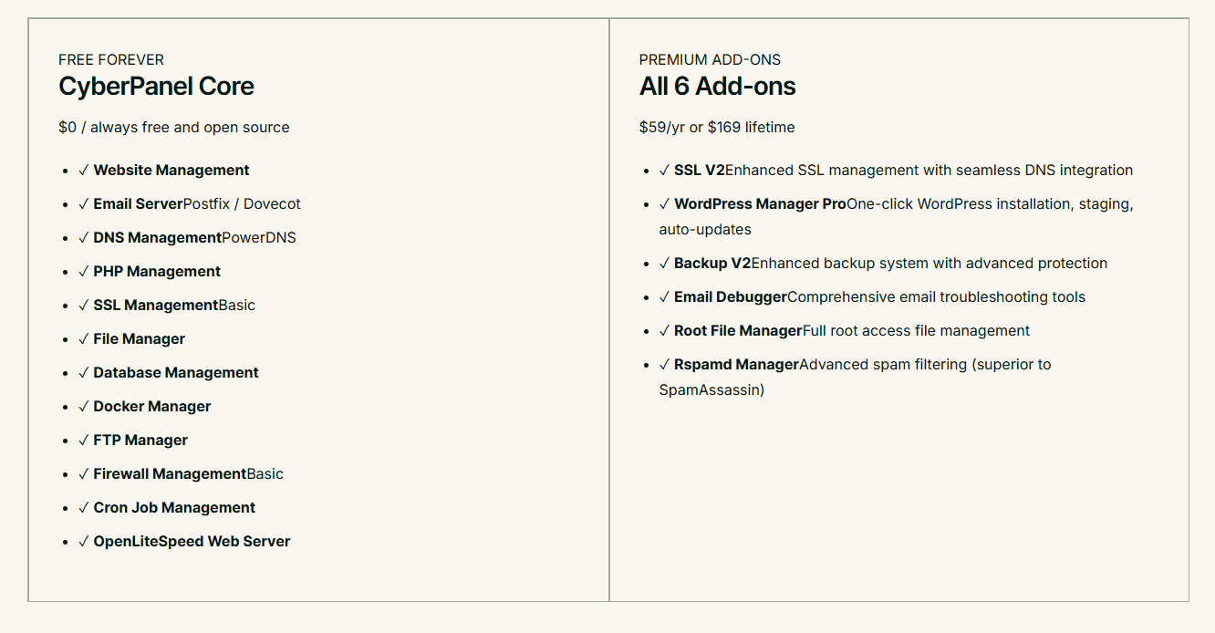Click the 'Root File Manager' add-on row
The height and width of the screenshot is (633, 1215).
pyautogui.click(x=845, y=331)
